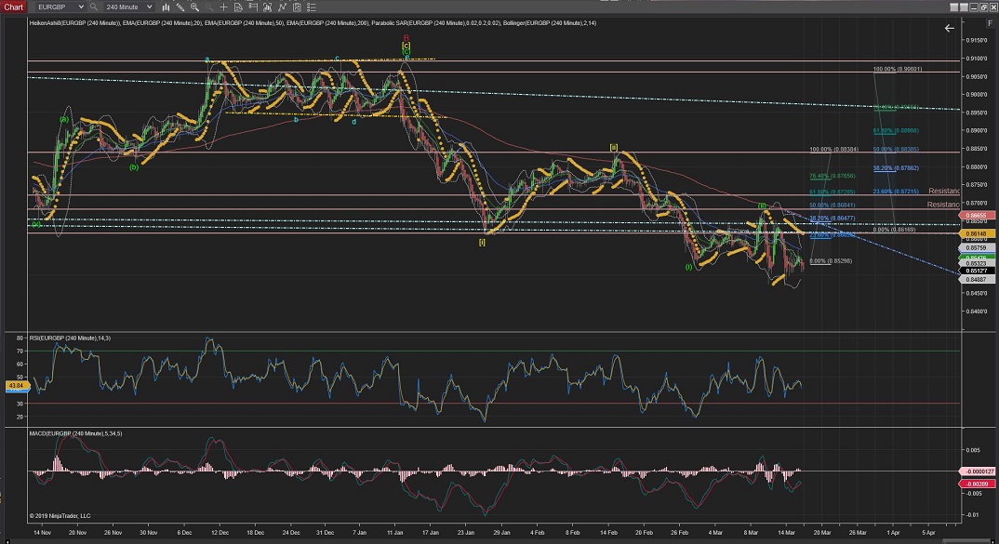The height and width of the screenshot is (544, 999).
Task: Open the indicators icon in the toolbar
Action: click(x=268, y=7)
